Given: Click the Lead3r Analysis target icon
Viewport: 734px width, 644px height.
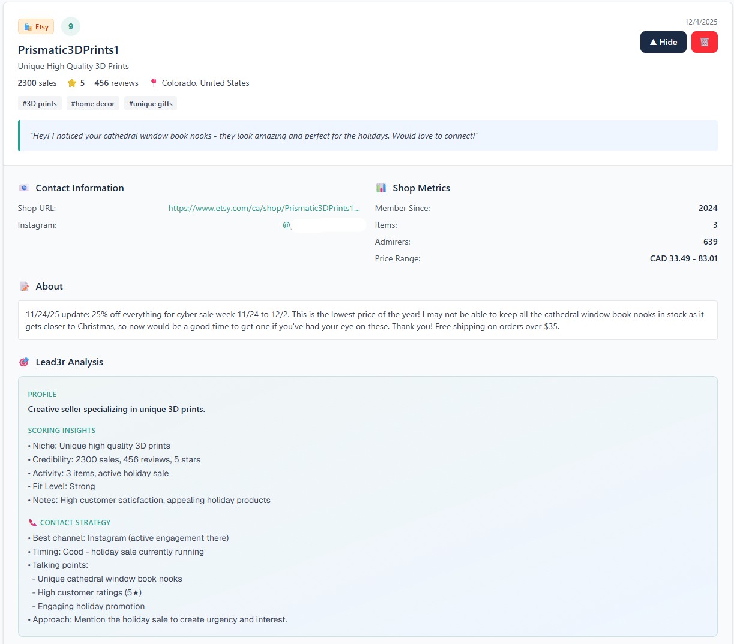Looking at the screenshot, I should [x=24, y=362].
